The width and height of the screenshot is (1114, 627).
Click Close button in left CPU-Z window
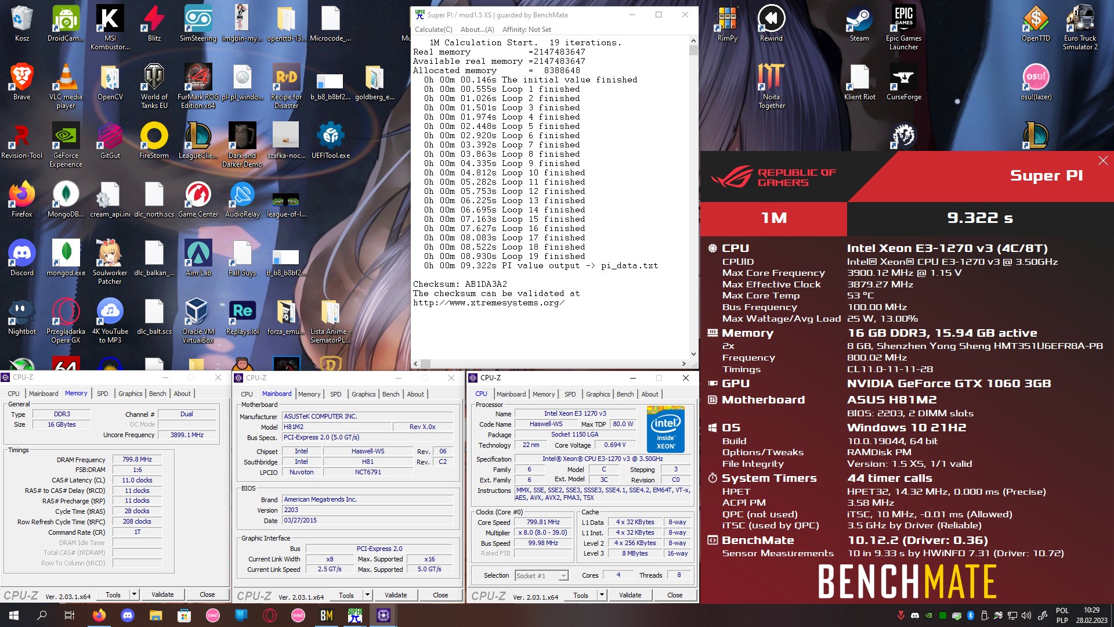207,594
